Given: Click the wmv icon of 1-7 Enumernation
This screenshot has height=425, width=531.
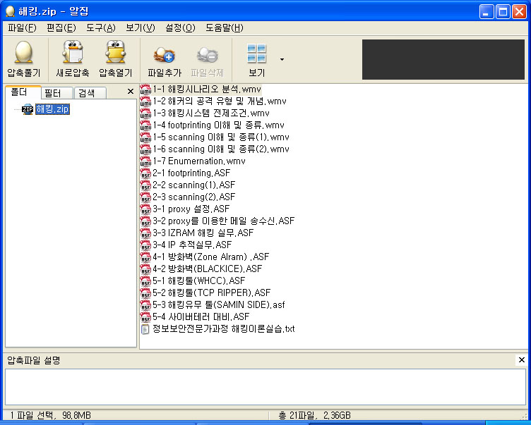Looking at the screenshot, I should 145,161.
